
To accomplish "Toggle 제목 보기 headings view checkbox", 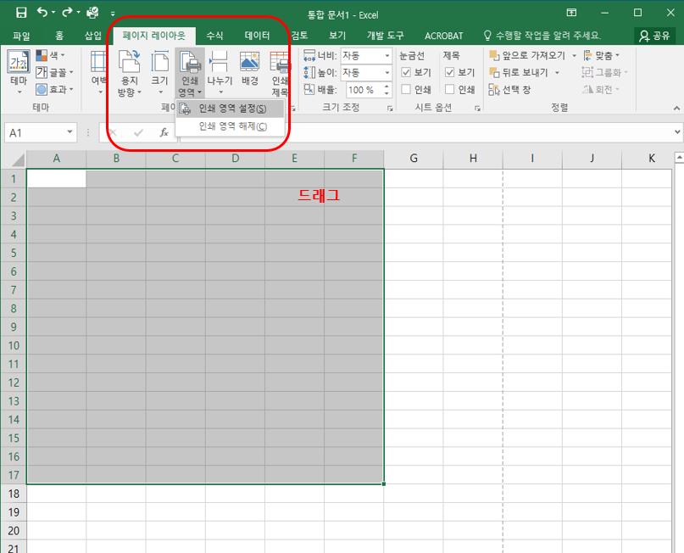I will click(450, 72).
